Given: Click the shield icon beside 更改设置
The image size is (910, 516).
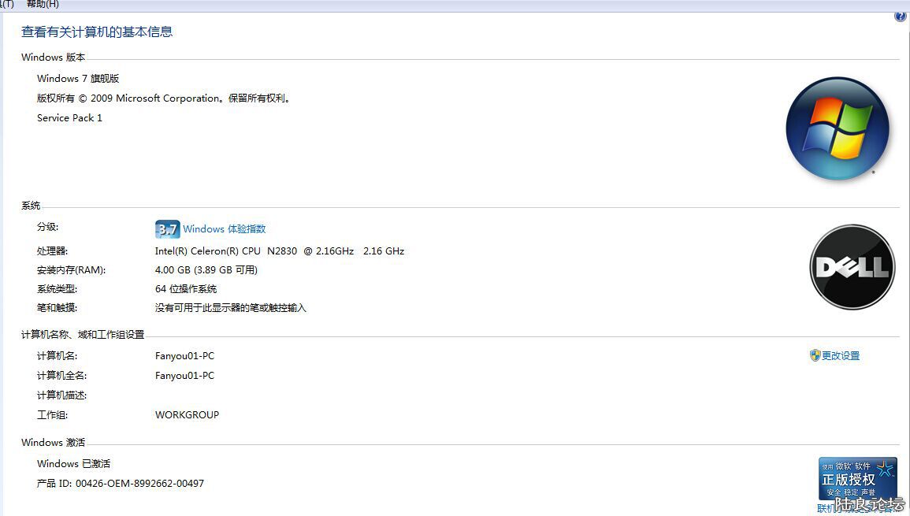Looking at the screenshot, I should tap(815, 356).
